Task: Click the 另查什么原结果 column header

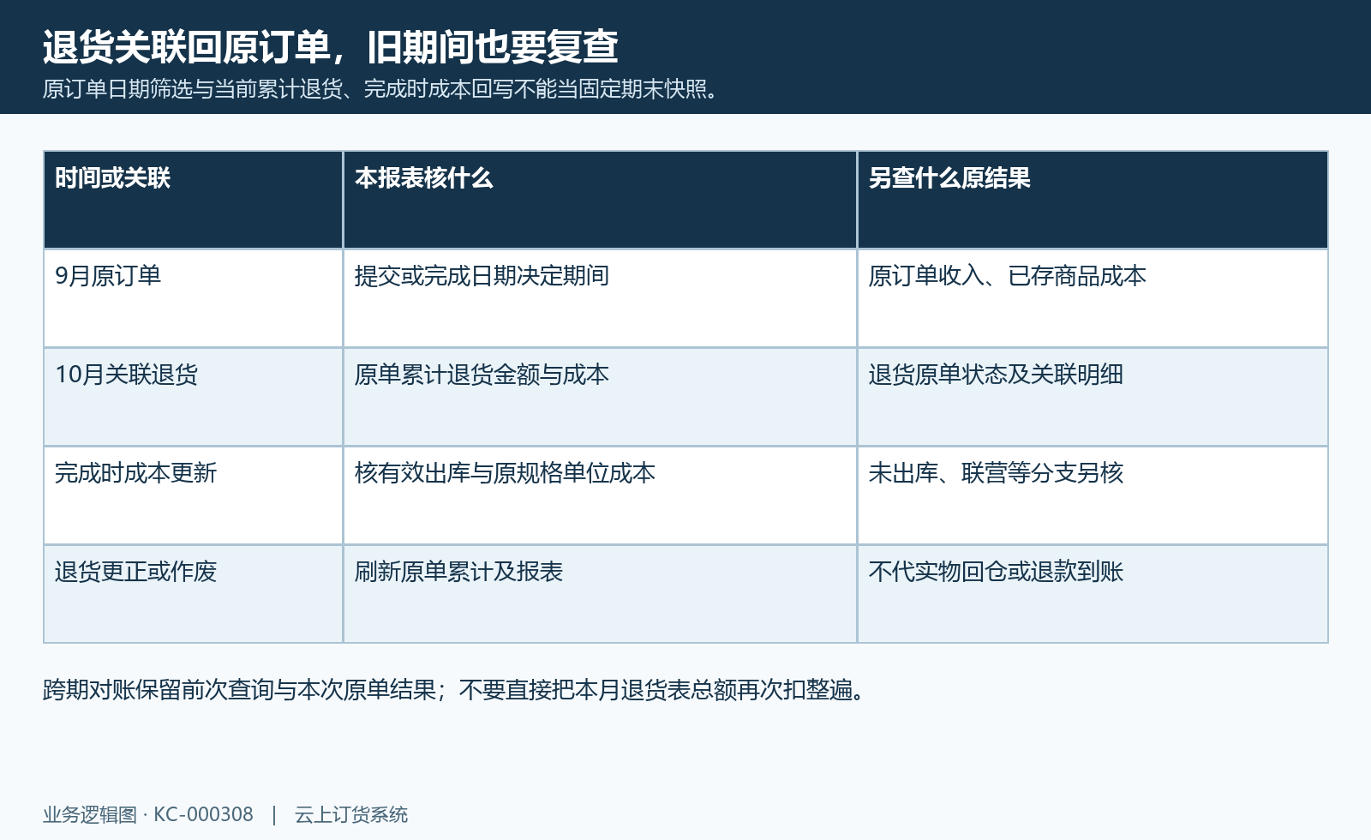Action: 1093,200
